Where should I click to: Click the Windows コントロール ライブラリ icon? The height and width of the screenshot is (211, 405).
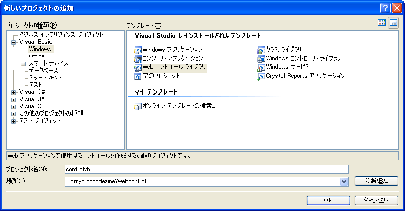point(261,59)
